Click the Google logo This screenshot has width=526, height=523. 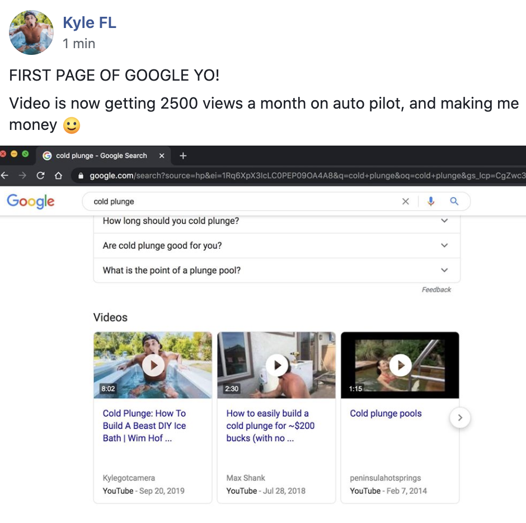tap(31, 202)
